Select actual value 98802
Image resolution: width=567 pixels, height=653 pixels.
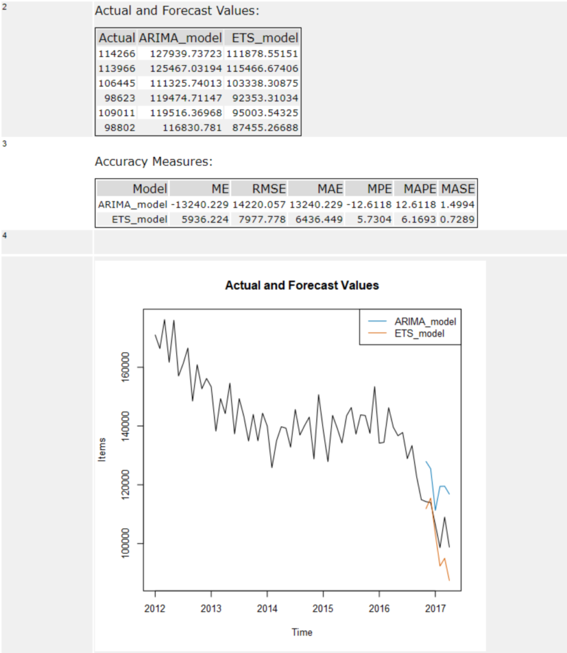pos(119,128)
